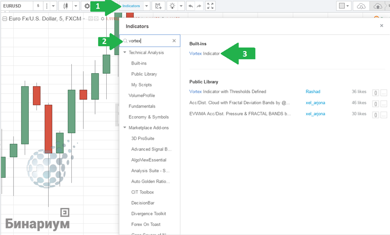Image resolution: width=390 pixels, height=235 pixels.
Task: Open the VolumeProfile category
Action: pyautogui.click(x=142, y=95)
